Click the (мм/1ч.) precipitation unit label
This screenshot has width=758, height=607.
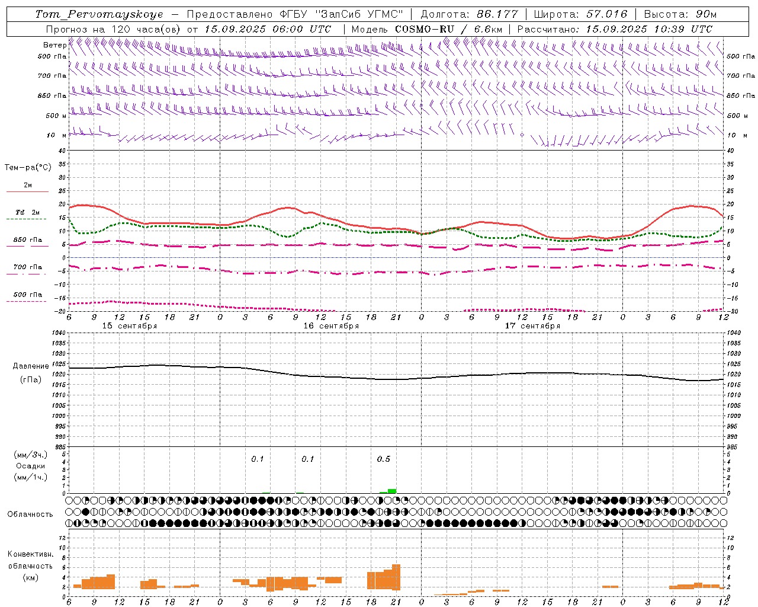pos(31,477)
